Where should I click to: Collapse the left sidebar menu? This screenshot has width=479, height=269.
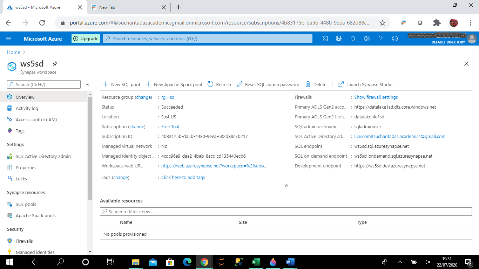coord(87,84)
